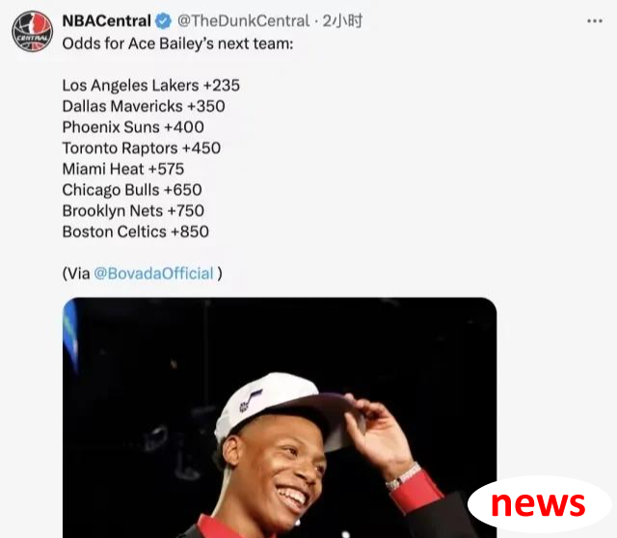Click the Boston Celtics +850 line
Image resolution: width=617 pixels, height=538 pixels.
tap(135, 231)
